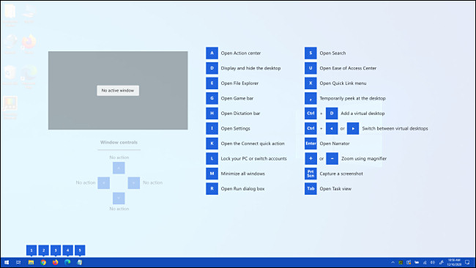Click the R key tile for Run dialog

212,188
